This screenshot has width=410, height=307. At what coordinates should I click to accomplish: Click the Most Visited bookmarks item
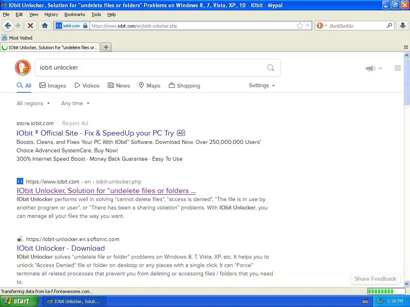(x=17, y=38)
